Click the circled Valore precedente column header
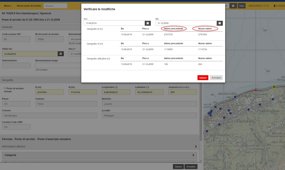The image size is (285, 170). 174,29
